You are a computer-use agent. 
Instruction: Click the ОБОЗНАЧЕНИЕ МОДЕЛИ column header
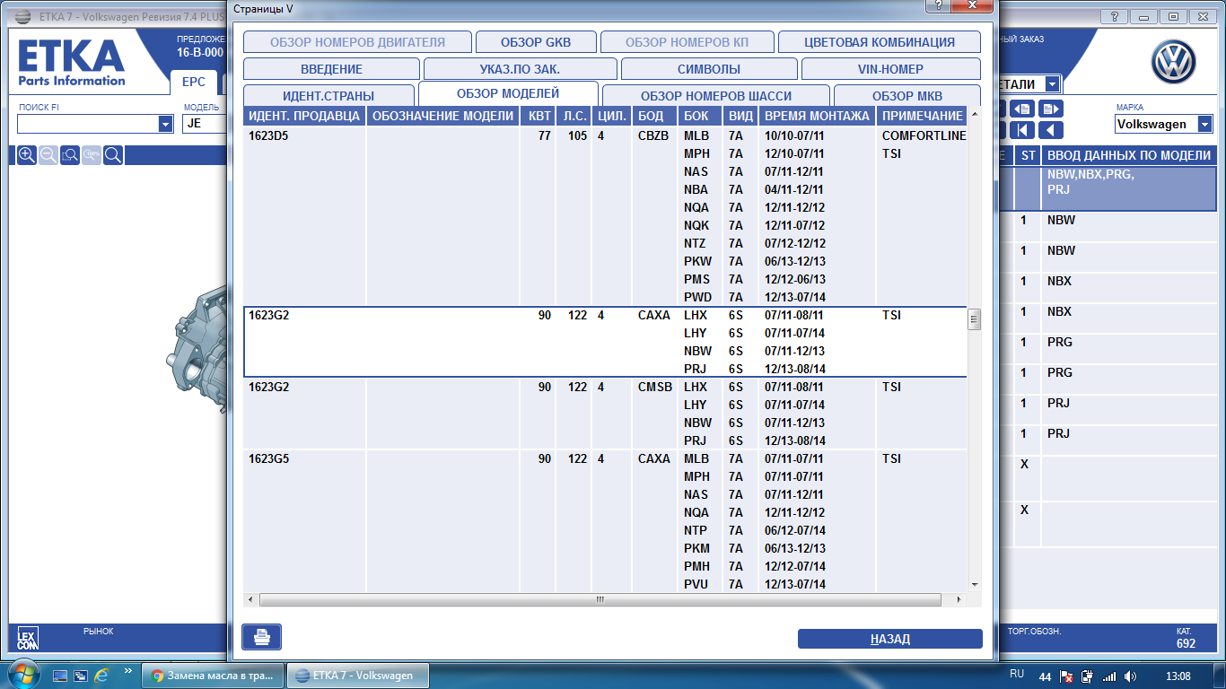443,116
